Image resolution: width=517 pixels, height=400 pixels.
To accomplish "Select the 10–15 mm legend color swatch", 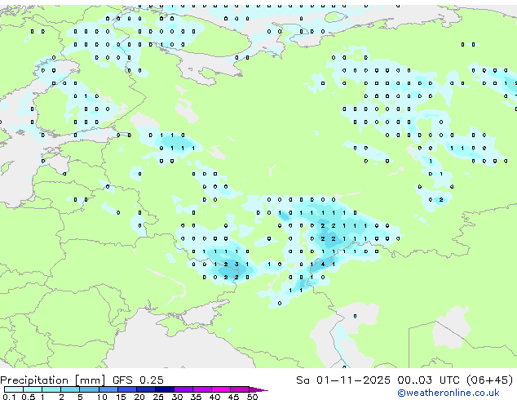I will coord(108,389).
